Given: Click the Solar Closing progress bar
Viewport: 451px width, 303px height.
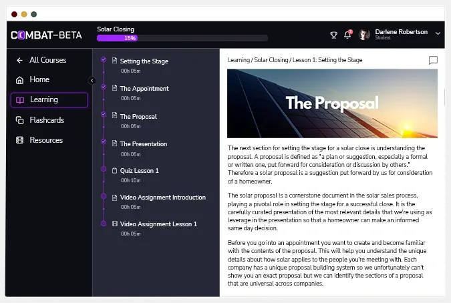Looking at the screenshot, I should (182, 38).
